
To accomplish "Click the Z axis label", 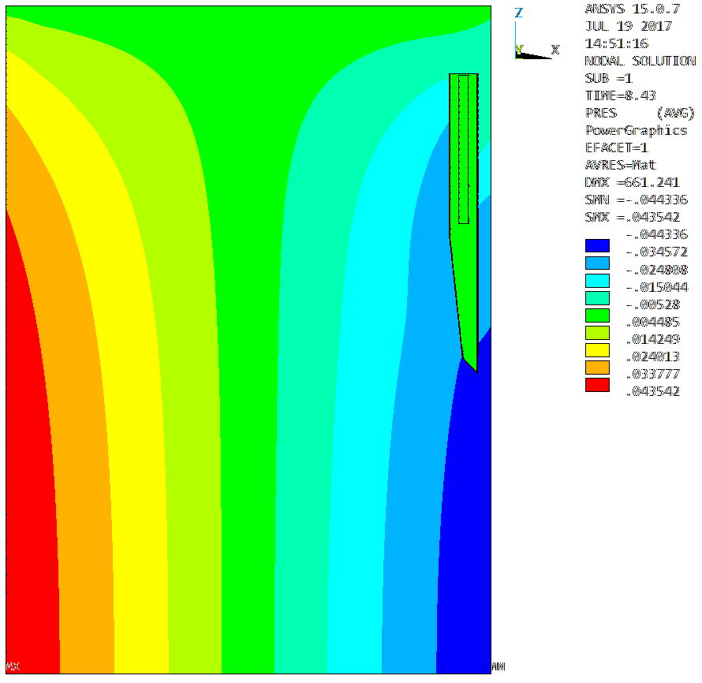I will pos(518,13).
